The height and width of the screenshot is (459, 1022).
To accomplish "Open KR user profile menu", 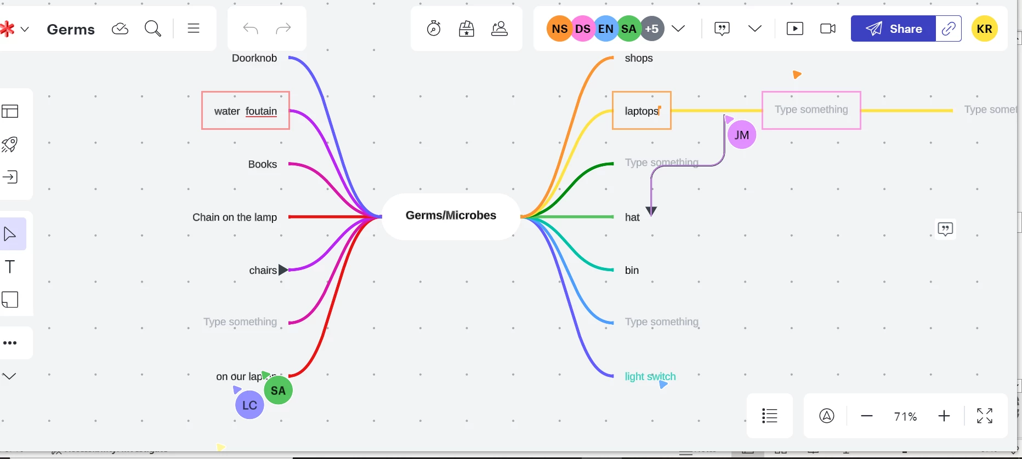I will [985, 29].
